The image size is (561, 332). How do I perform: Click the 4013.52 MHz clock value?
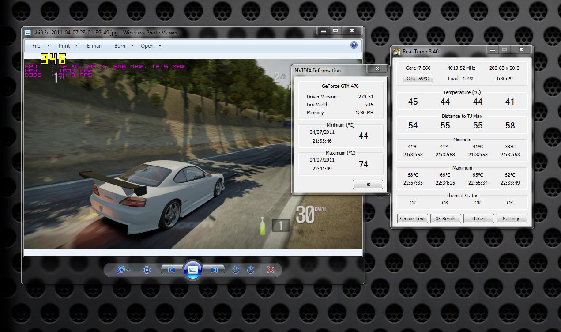point(461,68)
